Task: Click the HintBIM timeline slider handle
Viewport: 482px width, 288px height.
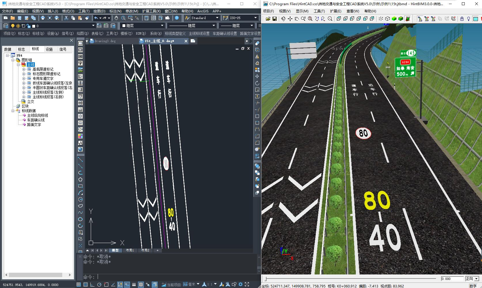Action: click(266, 279)
